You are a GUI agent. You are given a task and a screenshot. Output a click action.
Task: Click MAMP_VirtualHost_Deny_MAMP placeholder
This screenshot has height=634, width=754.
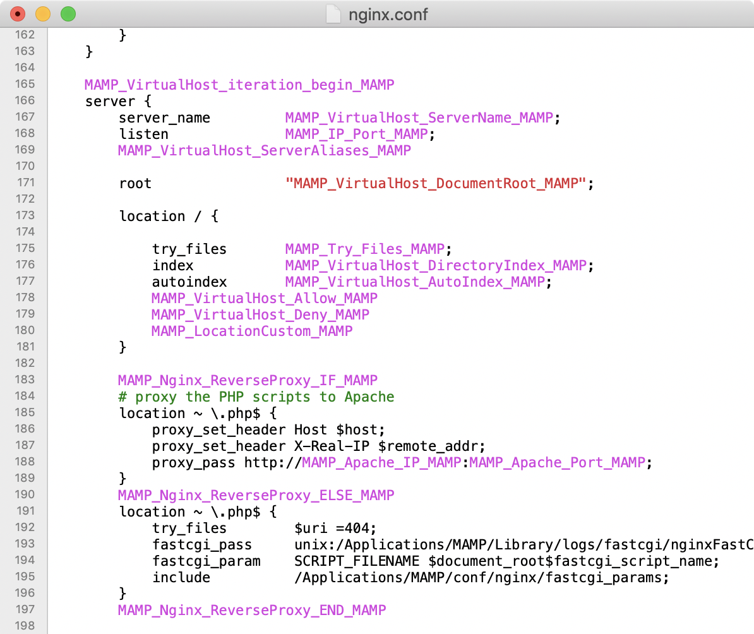(x=260, y=314)
